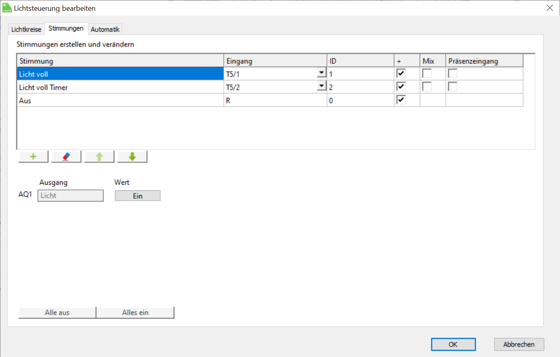560x357 pixels.
Task: Move mood down with green down arrow
Action: [132, 157]
